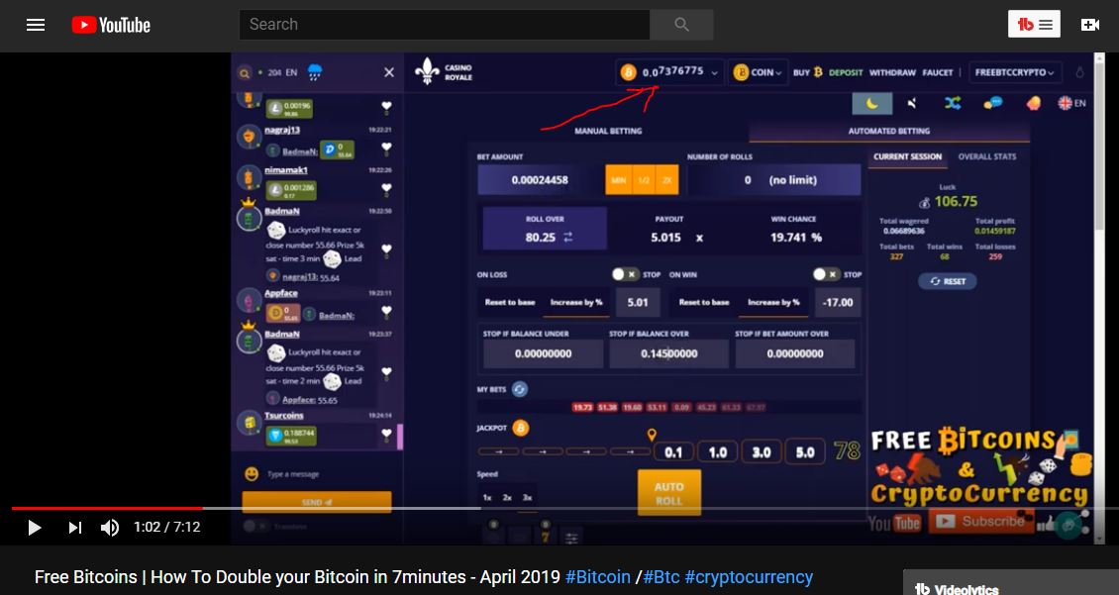Toggle the On Loss stop switch
Viewport: 1119px width, 595px height.
tap(625, 274)
